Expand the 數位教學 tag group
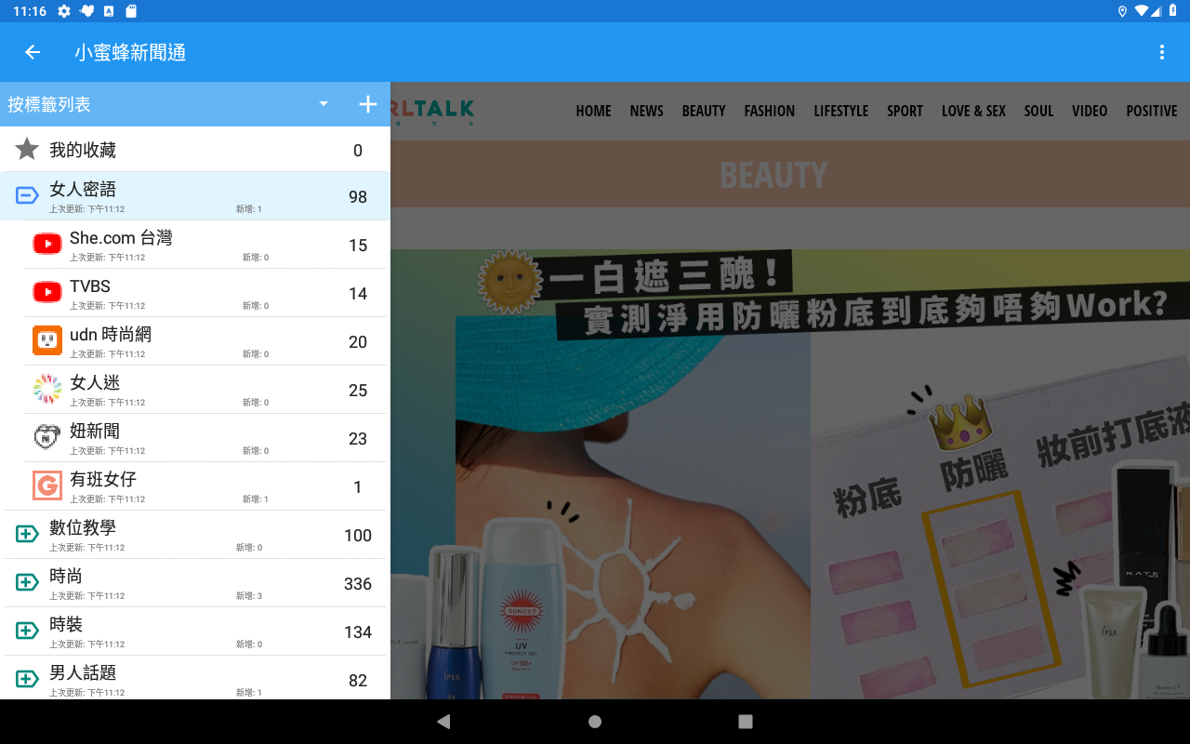Screen dimensions: 1190x744 click(27, 534)
